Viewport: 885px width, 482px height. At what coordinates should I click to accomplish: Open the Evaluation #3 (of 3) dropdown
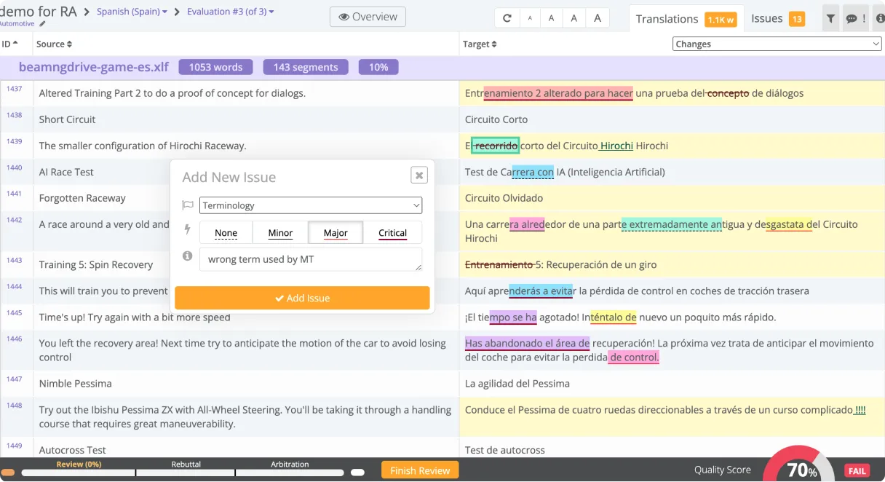(x=231, y=12)
